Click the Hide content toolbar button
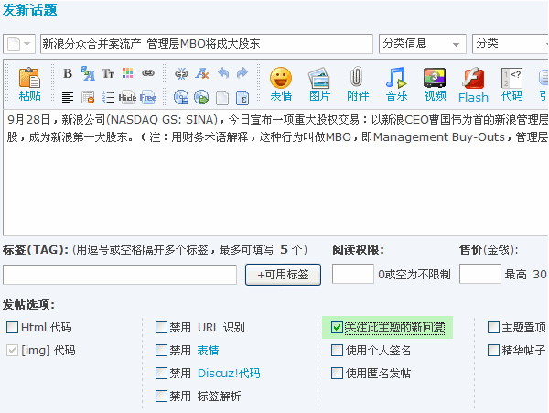The height and width of the screenshot is (413, 549). coord(127,97)
